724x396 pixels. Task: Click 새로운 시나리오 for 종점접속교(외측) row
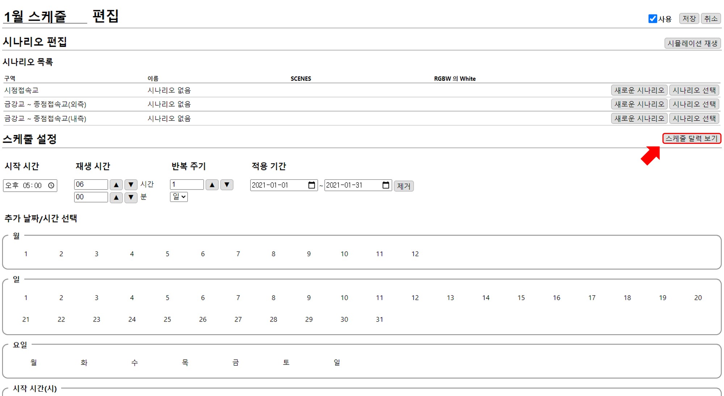click(x=639, y=104)
